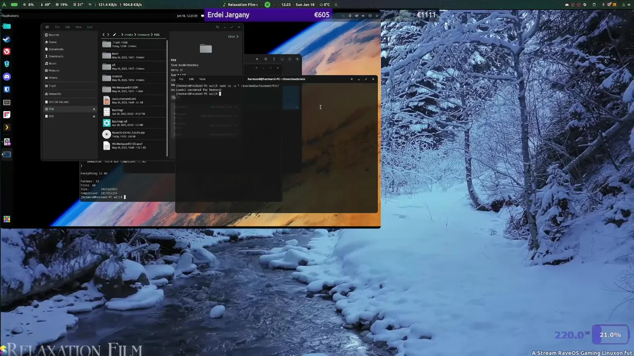This screenshot has height=356, width=634.
Task: Select the boot folder
Action: point(134,55)
